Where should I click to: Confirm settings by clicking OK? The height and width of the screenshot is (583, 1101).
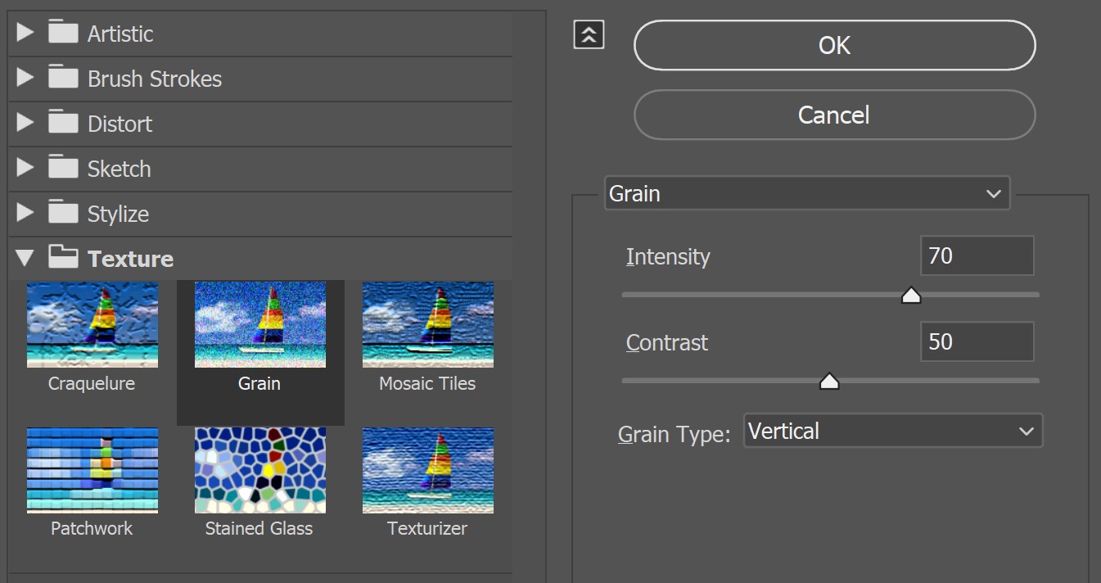(833, 45)
